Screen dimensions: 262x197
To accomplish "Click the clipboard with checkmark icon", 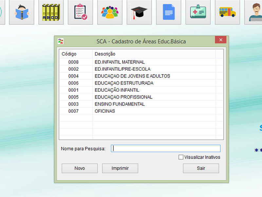I will pyautogui.click(x=80, y=12).
